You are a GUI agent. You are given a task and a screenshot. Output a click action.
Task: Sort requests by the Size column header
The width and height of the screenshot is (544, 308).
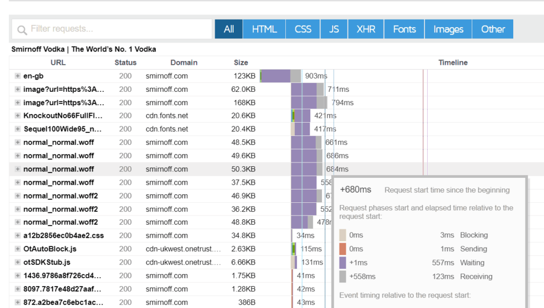tap(241, 62)
